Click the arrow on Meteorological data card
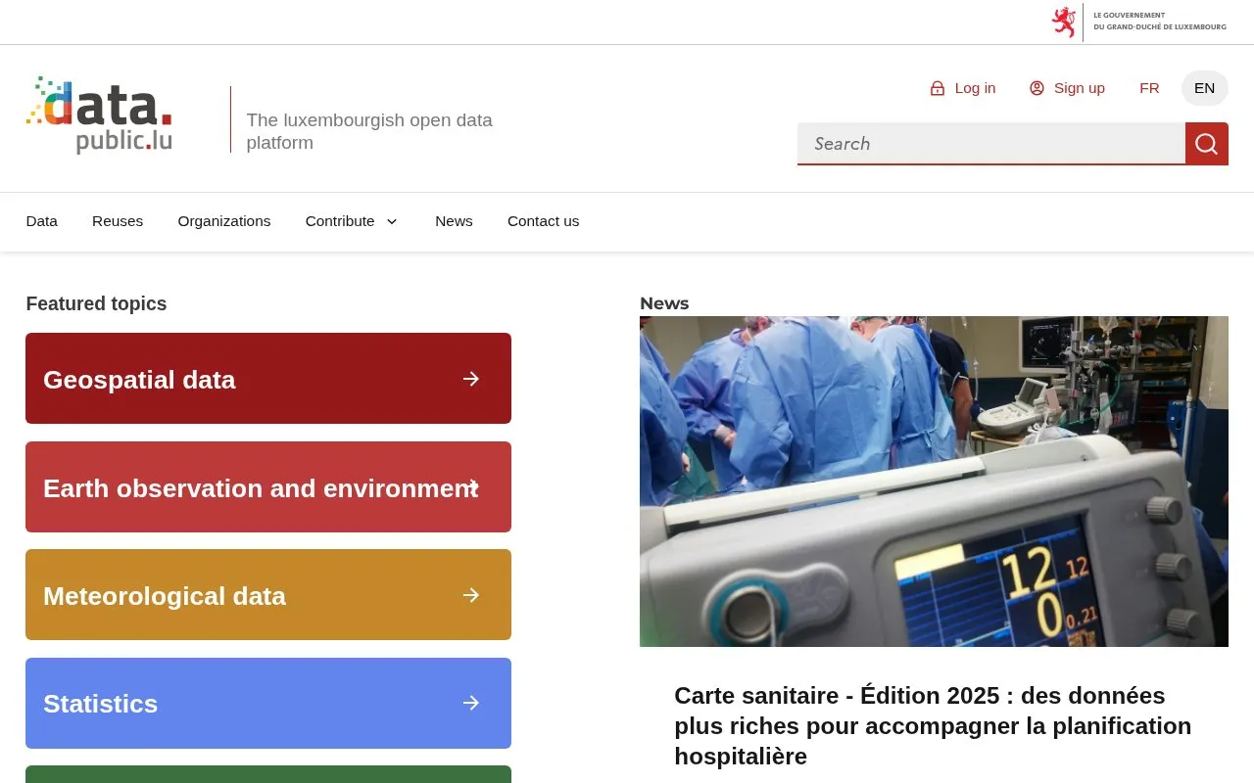The image size is (1254, 783). [x=471, y=595]
